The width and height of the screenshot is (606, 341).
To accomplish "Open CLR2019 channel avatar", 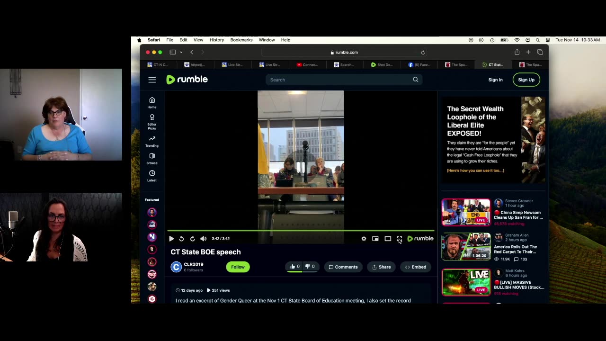I will (176, 267).
